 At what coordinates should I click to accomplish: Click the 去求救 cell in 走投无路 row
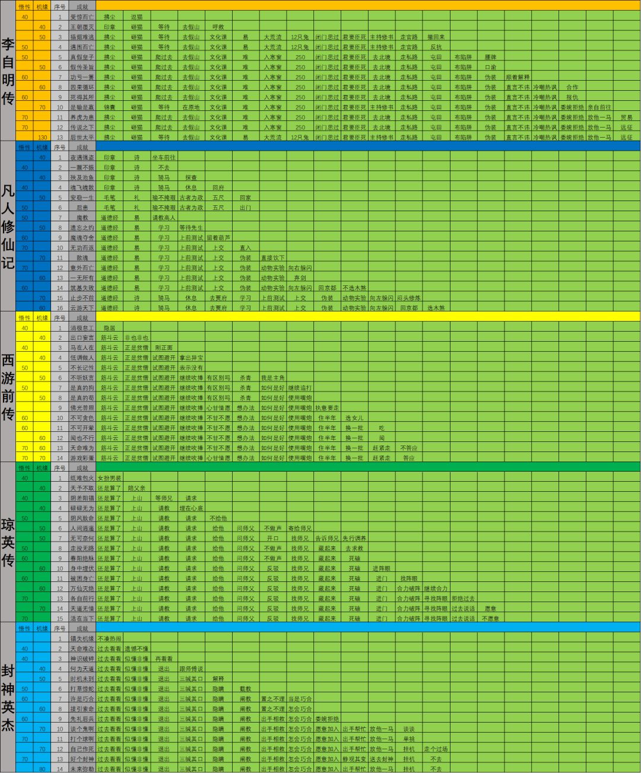354,549
